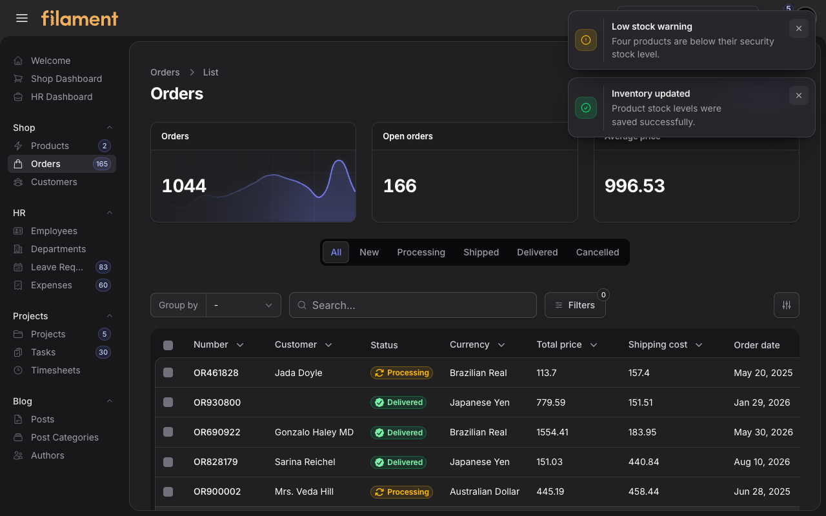
Task: Show the Processing orders tab
Action: tap(421, 252)
